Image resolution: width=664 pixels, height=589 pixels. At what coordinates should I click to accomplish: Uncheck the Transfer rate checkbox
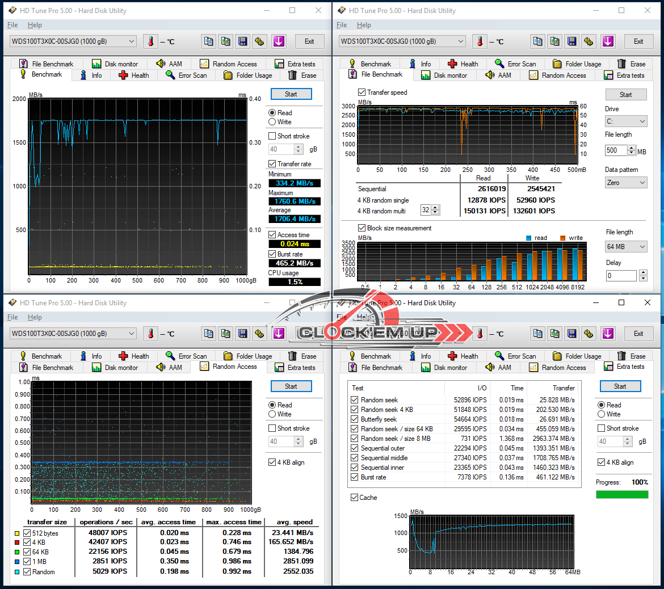[x=272, y=164]
